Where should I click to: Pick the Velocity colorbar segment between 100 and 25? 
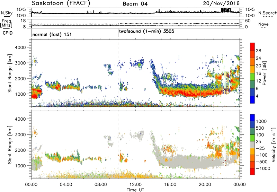(x=252, y=138)
